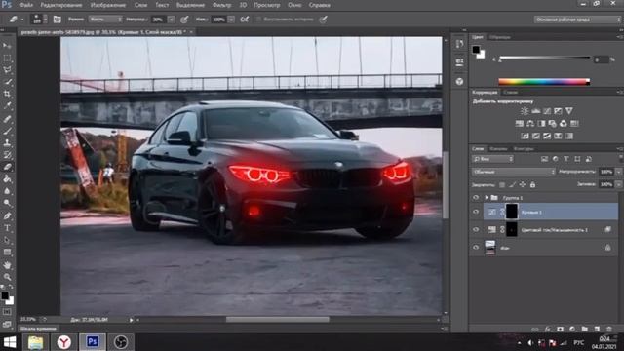Open the Изображение menu
Screen dimensions: 624x351
(108, 5)
